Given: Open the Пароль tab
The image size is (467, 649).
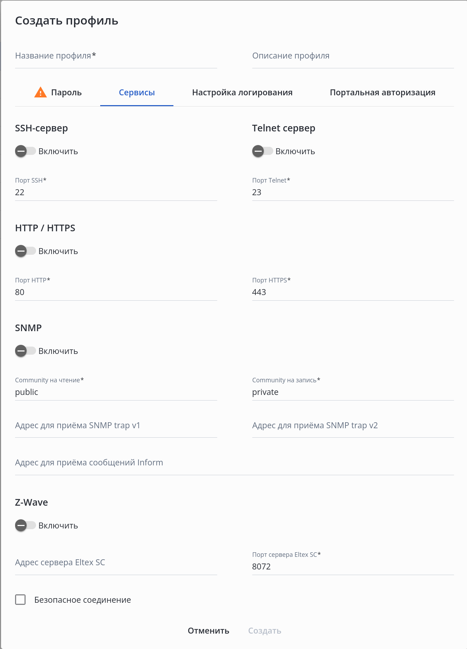Looking at the screenshot, I should [66, 93].
